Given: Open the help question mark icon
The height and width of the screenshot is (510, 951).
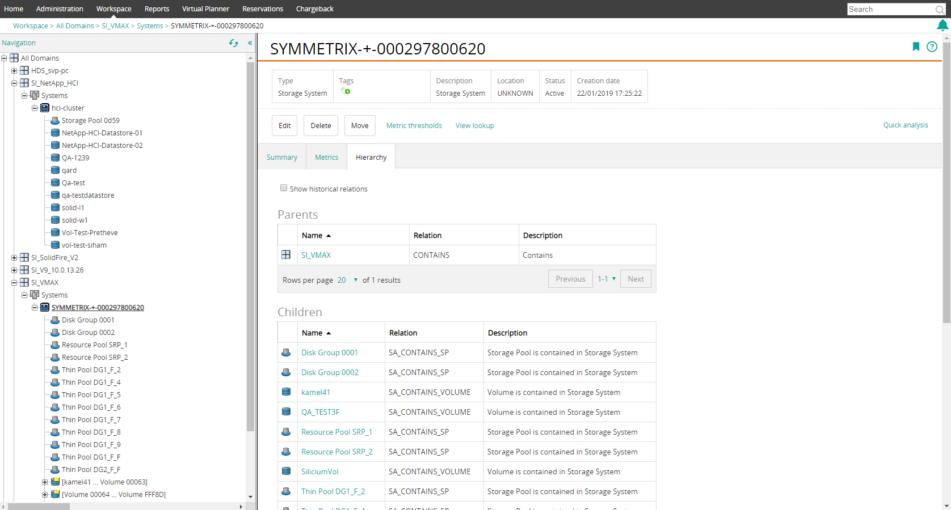Looking at the screenshot, I should click(x=932, y=47).
